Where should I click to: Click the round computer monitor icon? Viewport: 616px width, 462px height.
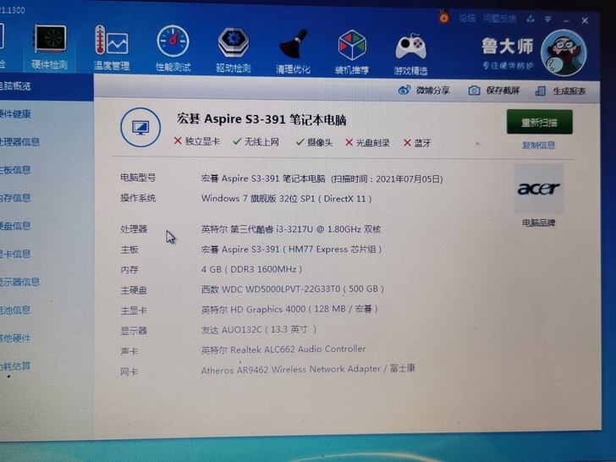(140, 127)
